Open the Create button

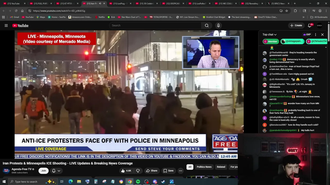[296, 25]
